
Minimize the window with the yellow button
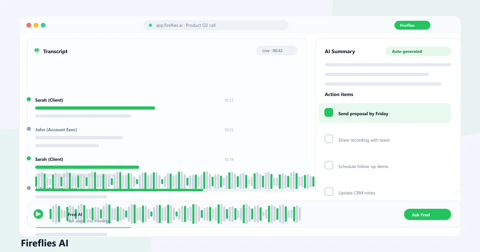coord(36,25)
